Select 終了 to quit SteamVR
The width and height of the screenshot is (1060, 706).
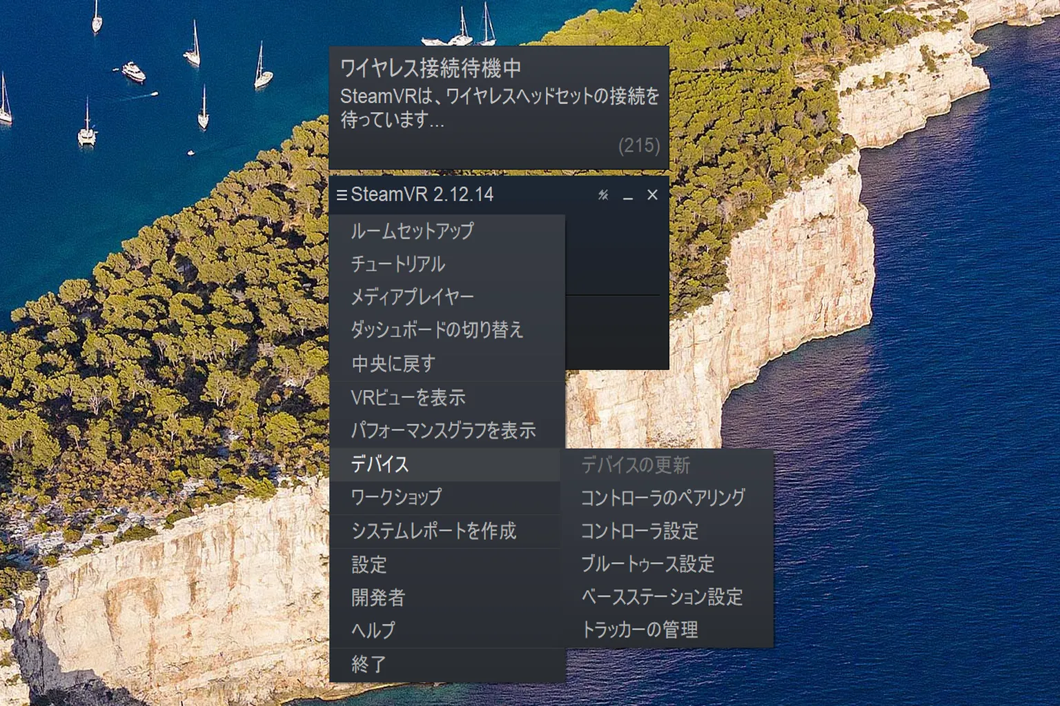(x=447, y=665)
